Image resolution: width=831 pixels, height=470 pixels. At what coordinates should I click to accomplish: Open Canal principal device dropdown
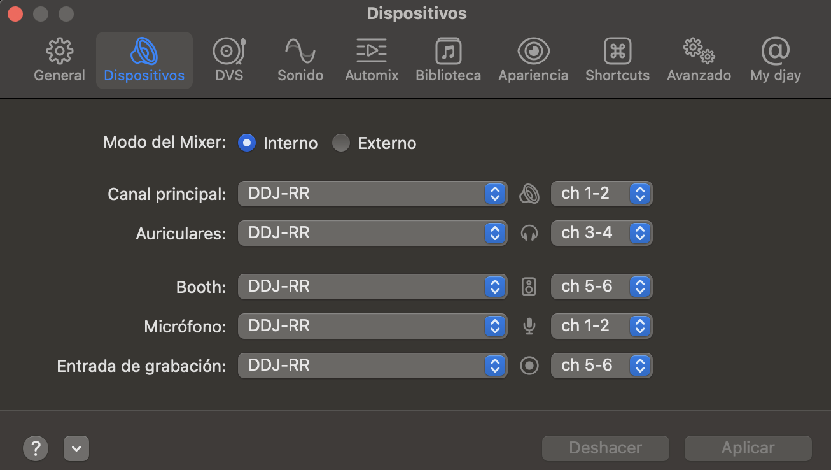(372, 194)
